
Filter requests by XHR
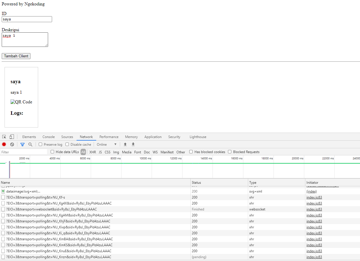point(93,152)
